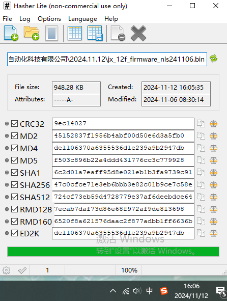Viewport: 227px width, 301px height.
Task: Copy the SHA512 hash value
Action: 201,197
